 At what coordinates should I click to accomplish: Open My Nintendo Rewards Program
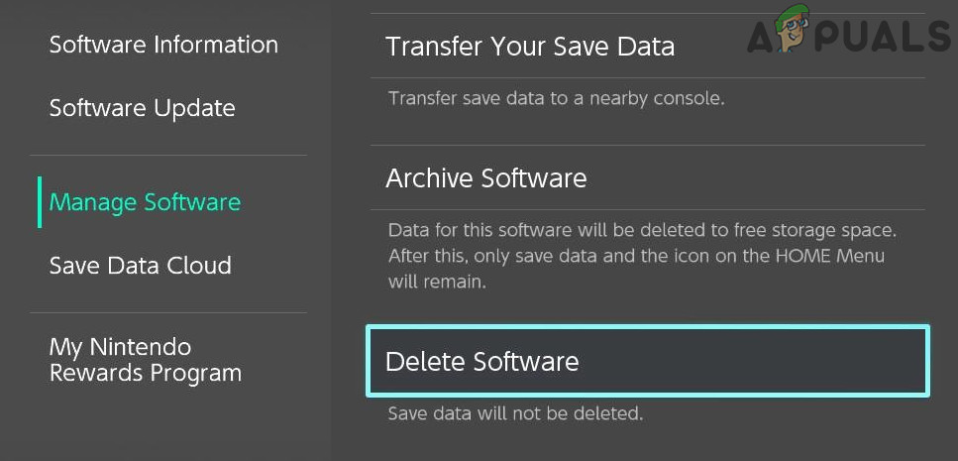pos(145,360)
